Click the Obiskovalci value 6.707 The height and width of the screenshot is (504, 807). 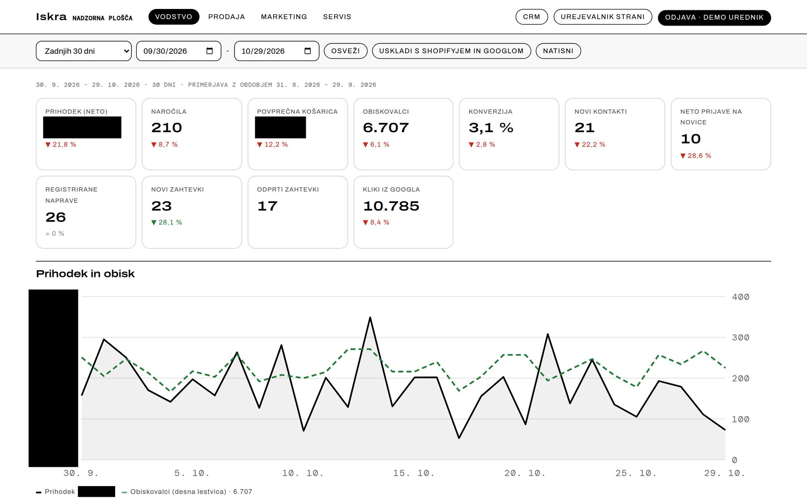coord(386,128)
